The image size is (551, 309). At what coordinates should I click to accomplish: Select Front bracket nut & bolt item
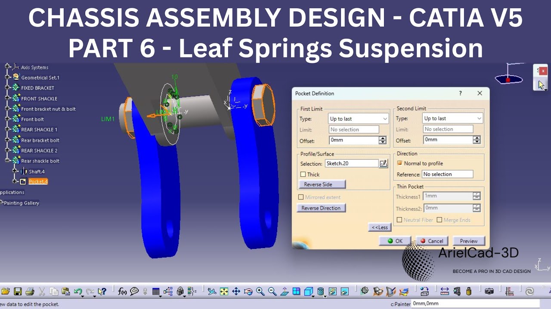[x=48, y=109]
